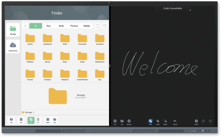
Task: Select the All filter tab
Action: click(x=36, y=26)
